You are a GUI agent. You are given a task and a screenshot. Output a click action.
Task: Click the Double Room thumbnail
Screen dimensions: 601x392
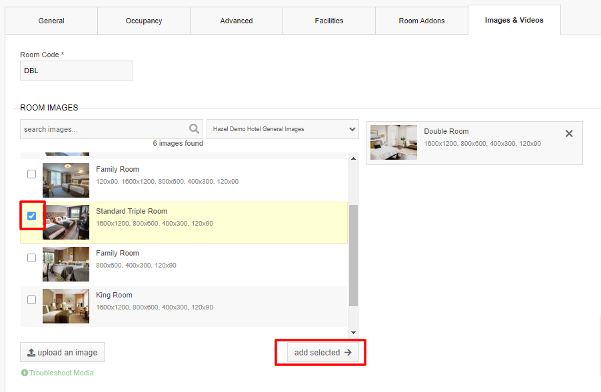394,142
